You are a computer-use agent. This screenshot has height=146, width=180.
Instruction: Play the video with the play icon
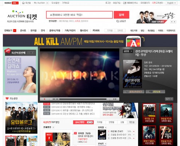point(44,99)
